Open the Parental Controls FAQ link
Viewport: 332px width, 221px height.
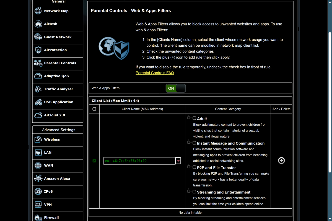(x=155, y=73)
